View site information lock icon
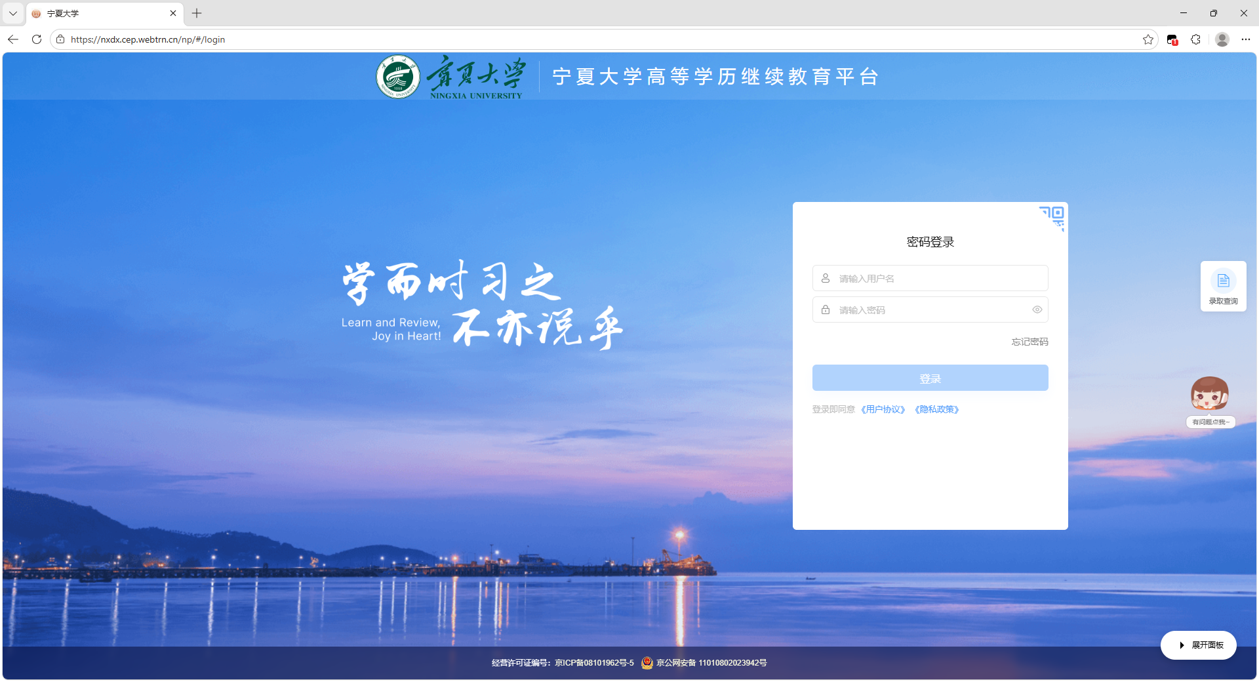Image resolution: width=1259 pixels, height=682 pixels. [x=60, y=39]
